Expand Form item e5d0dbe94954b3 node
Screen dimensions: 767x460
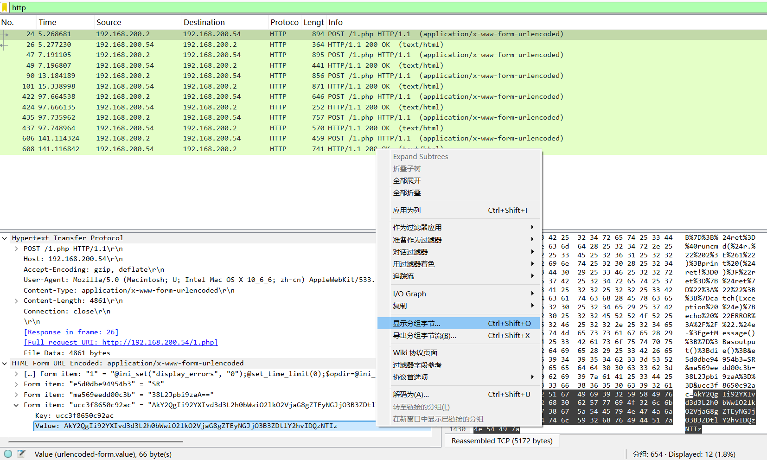(16, 384)
